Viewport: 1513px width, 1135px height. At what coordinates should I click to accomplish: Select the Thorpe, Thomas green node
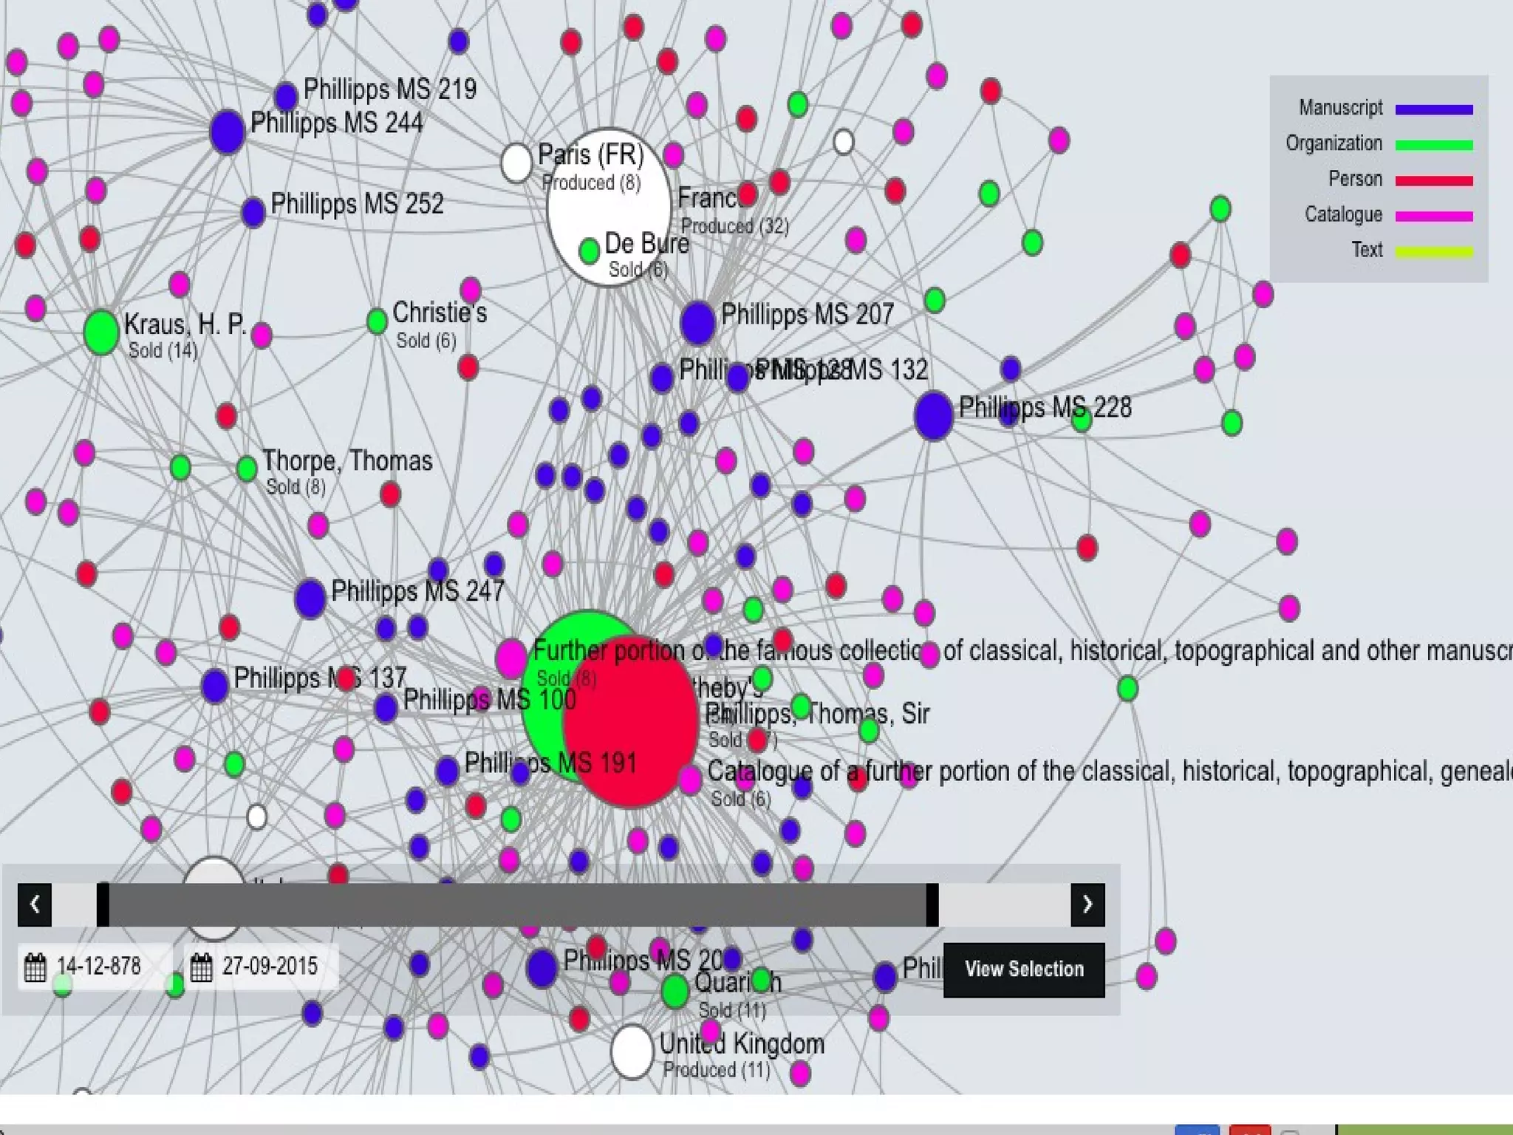[x=247, y=468]
